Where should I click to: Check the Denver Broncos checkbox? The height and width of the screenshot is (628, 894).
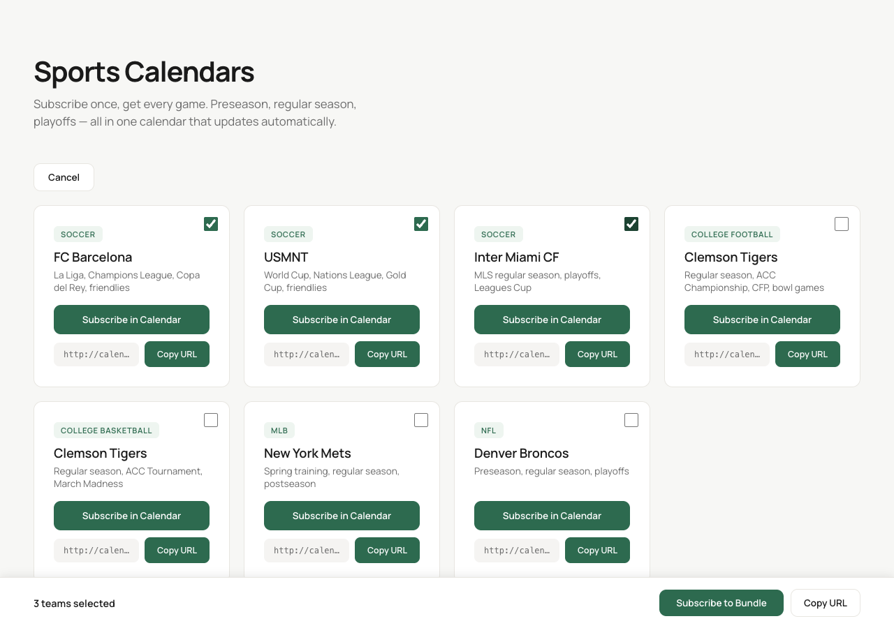coord(631,420)
